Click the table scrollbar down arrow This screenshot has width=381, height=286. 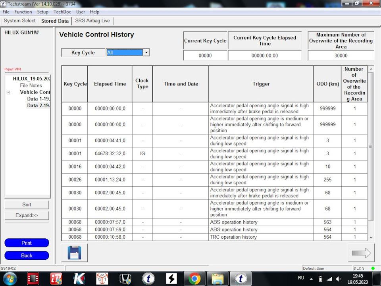point(371,238)
